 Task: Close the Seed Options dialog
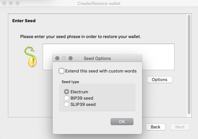57,58
